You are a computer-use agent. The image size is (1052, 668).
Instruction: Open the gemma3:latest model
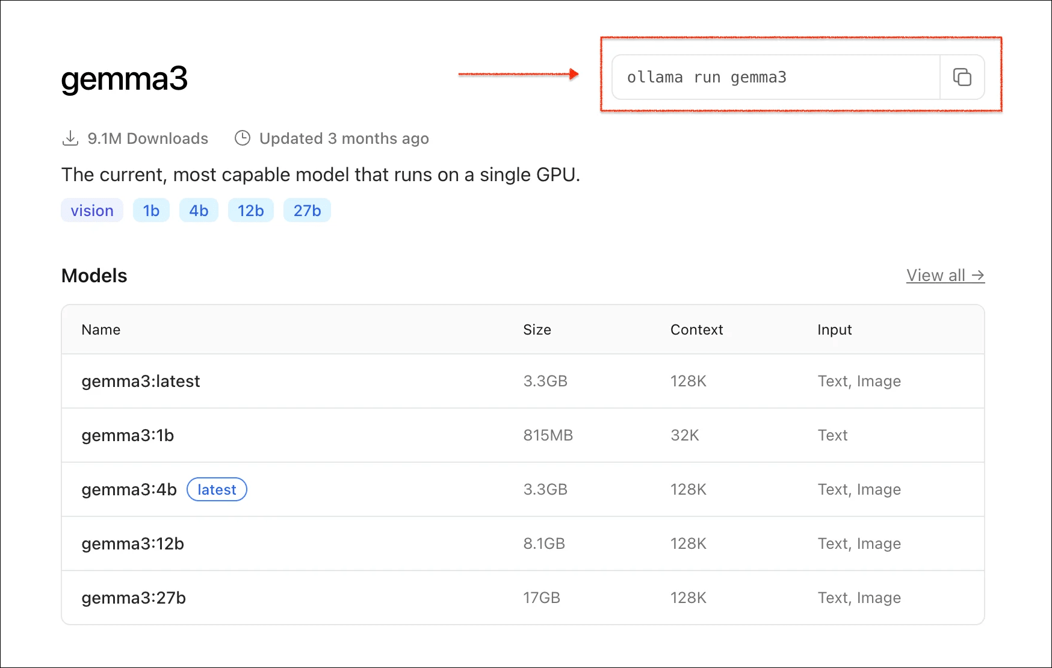[x=141, y=382]
